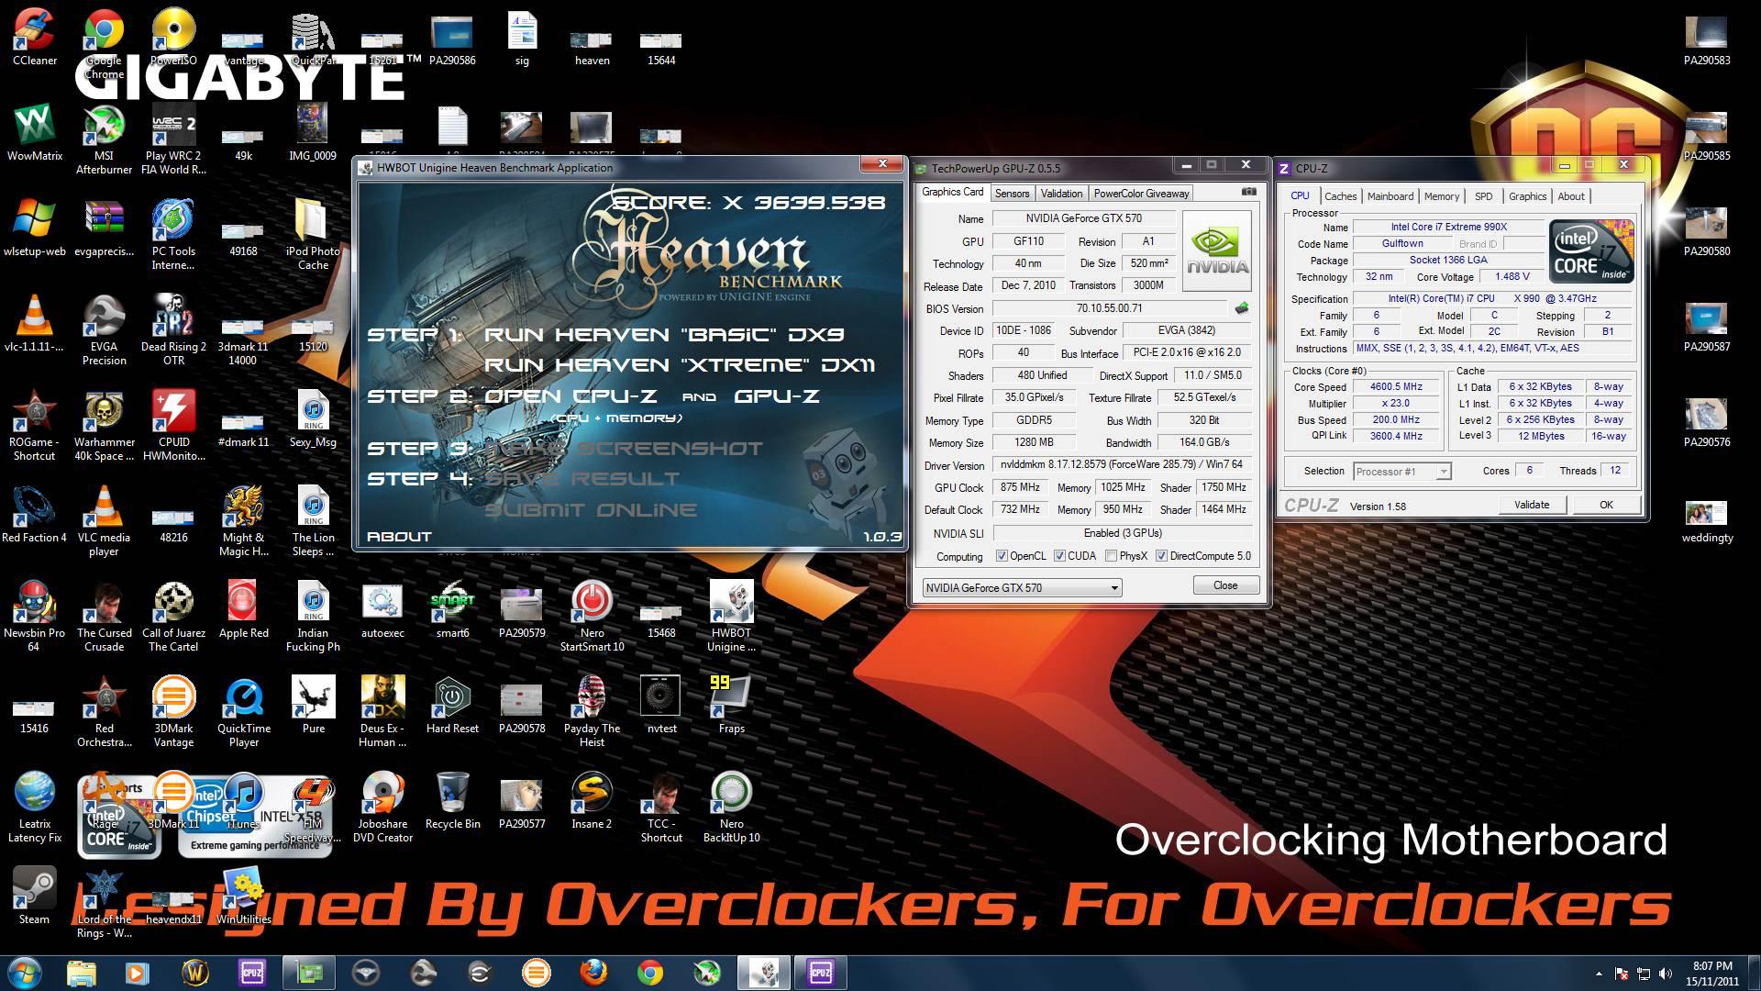Open the PA290586 image thumbnail on desktop
1761x991 pixels.
pos(452,39)
